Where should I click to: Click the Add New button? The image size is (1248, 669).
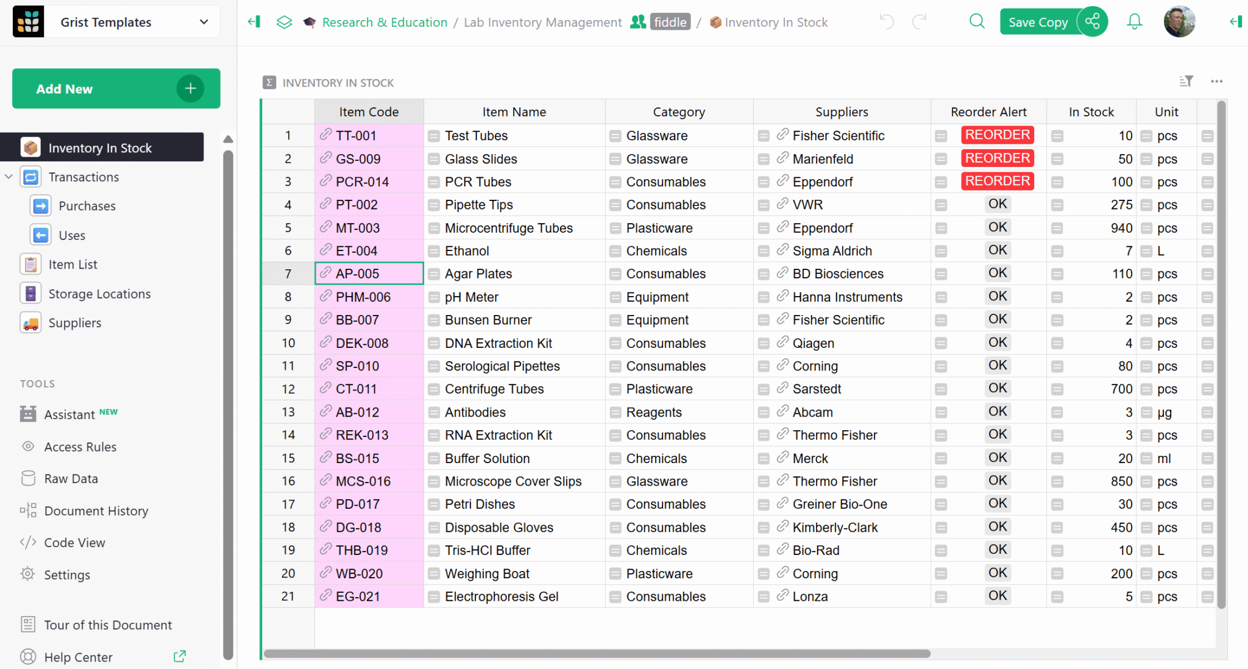pyautogui.click(x=115, y=88)
